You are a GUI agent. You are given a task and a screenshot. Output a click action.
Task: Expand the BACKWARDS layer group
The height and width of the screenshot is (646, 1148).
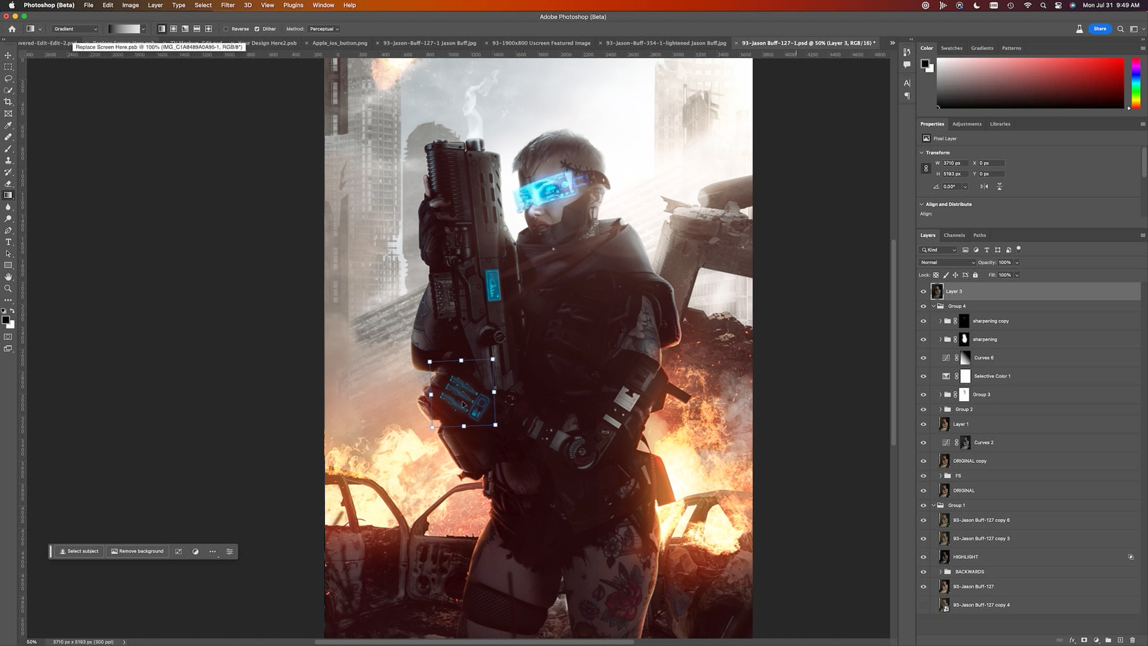941,572
